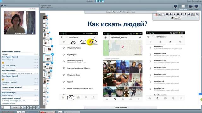This screenshot has height=113, width=202.
Task: Click the last icon in chat toolbar
Action: (x=37, y=107)
